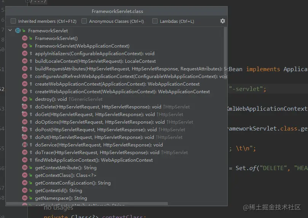Select findWebApplicationContext() method
The height and width of the screenshot is (218, 308).
94,160
